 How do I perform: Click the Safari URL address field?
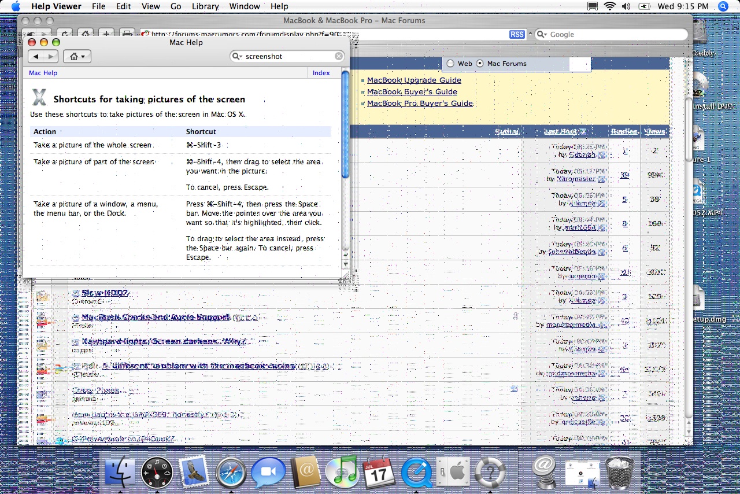[332, 35]
